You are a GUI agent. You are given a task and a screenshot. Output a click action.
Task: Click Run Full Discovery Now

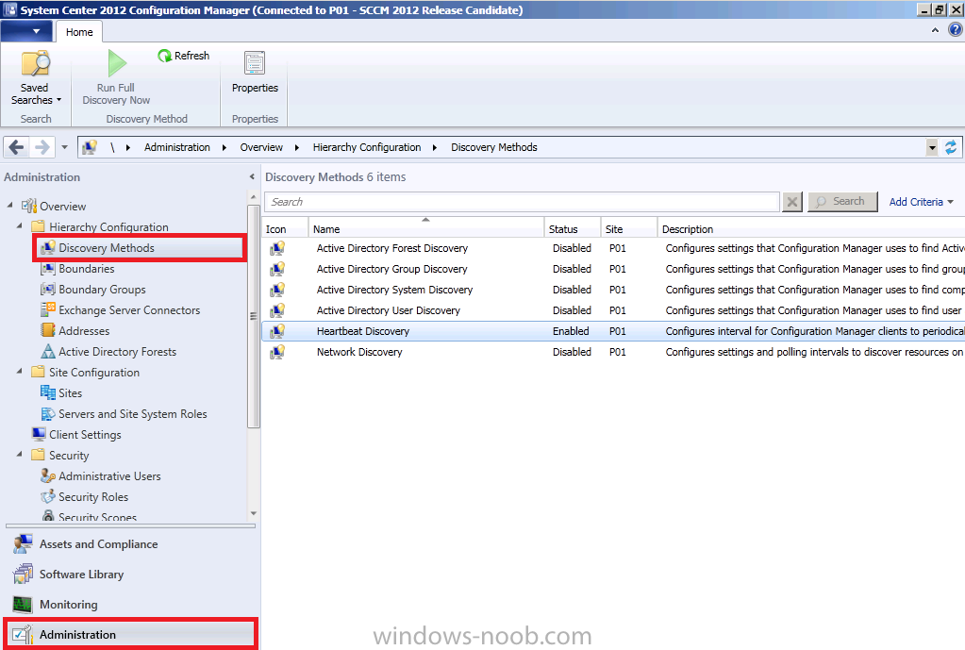116,77
